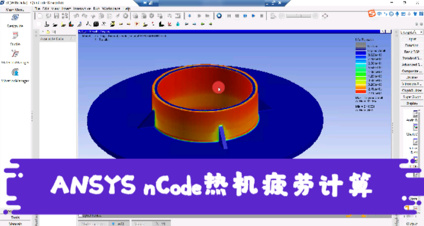Click the blue circular run-process icon
The height and width of the screenshot is (226, 424).
coord(219,16)
